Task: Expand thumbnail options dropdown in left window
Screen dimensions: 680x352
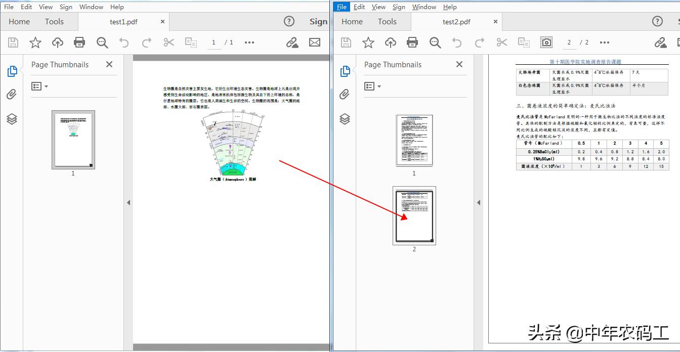Action: point(39,86)
